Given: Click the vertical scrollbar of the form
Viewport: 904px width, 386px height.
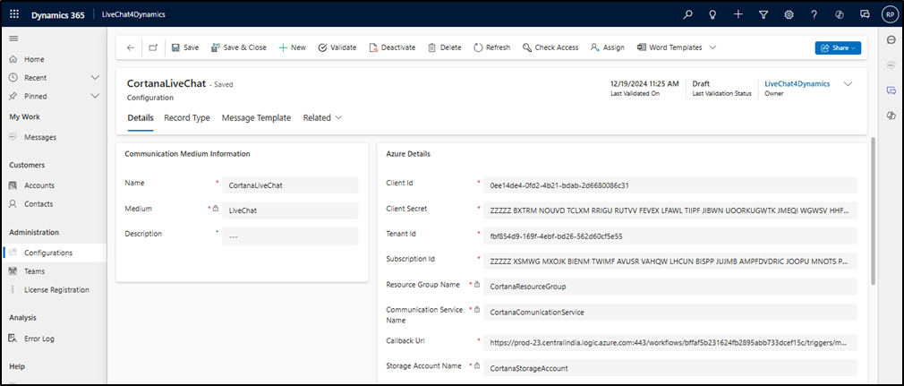Looking at the screenshot, I should [873, 215].
